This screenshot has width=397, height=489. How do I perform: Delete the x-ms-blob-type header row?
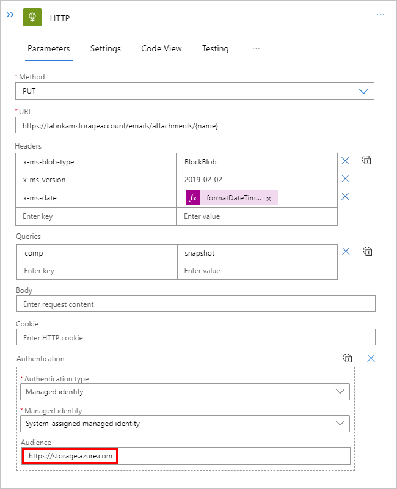(x=345, y=161)
